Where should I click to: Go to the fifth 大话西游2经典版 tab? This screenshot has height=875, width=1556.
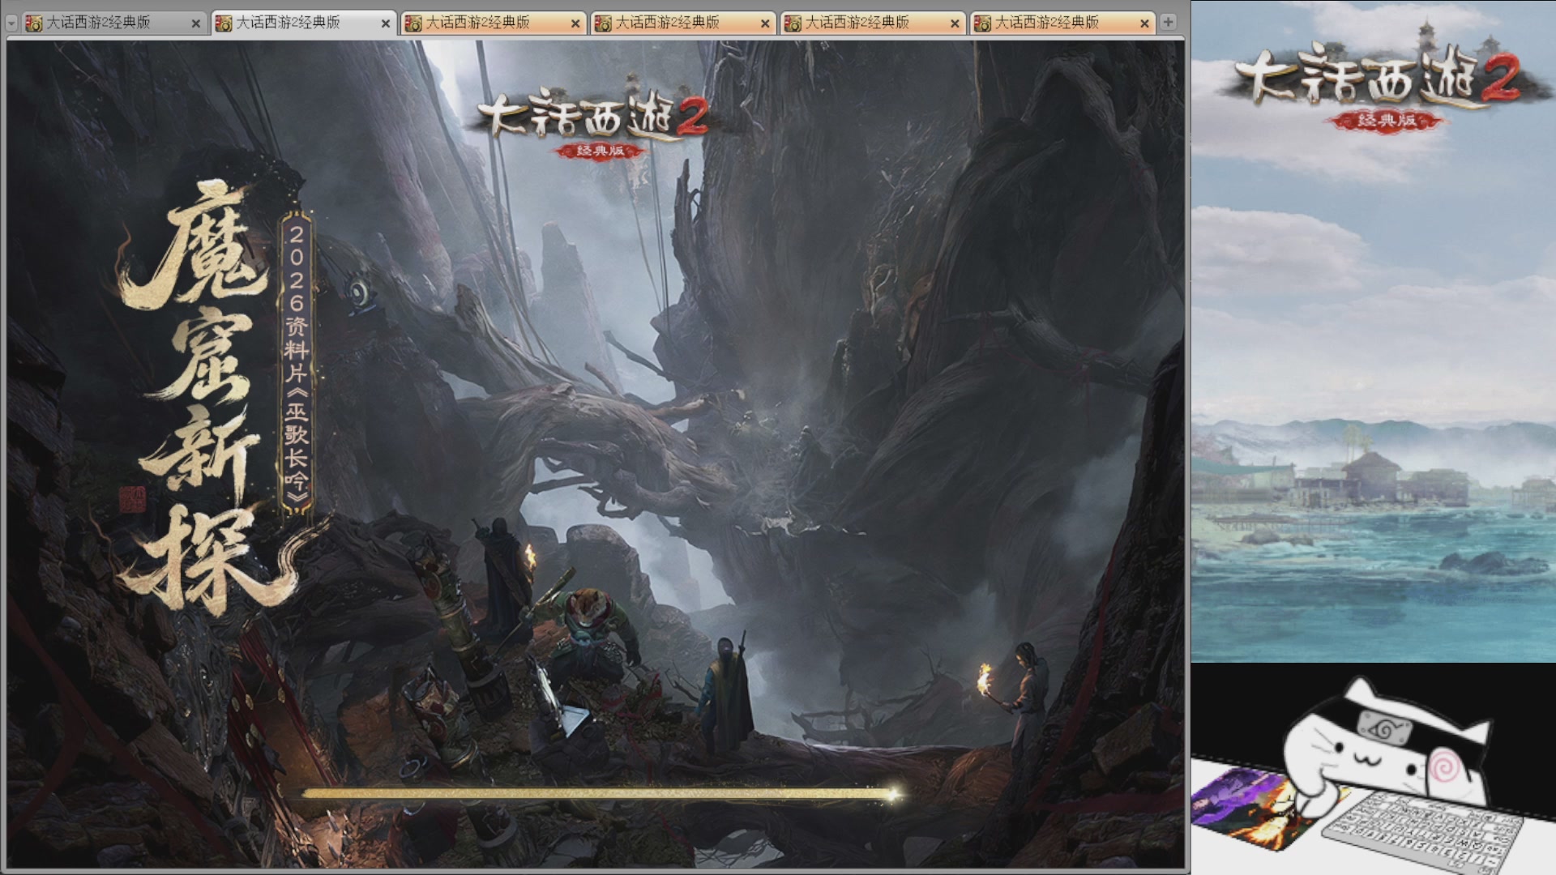click(x=872, y=23)
